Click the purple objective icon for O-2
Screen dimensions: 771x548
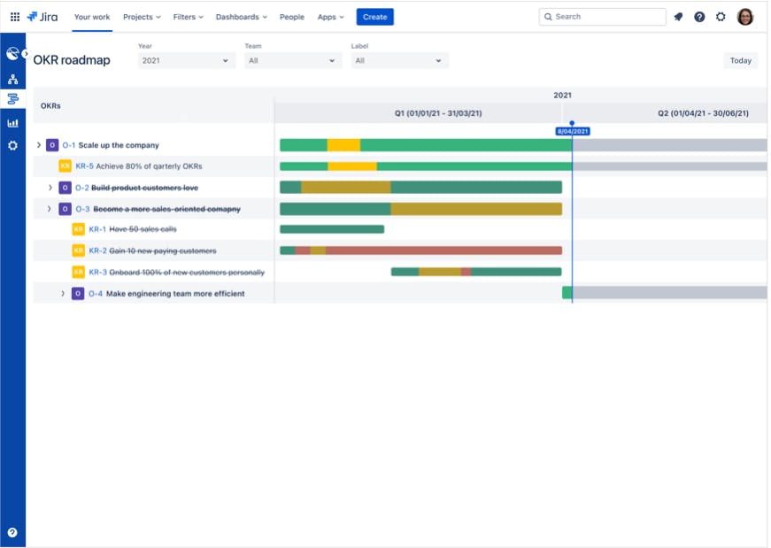pyautogui.click(x=65, y=188)
